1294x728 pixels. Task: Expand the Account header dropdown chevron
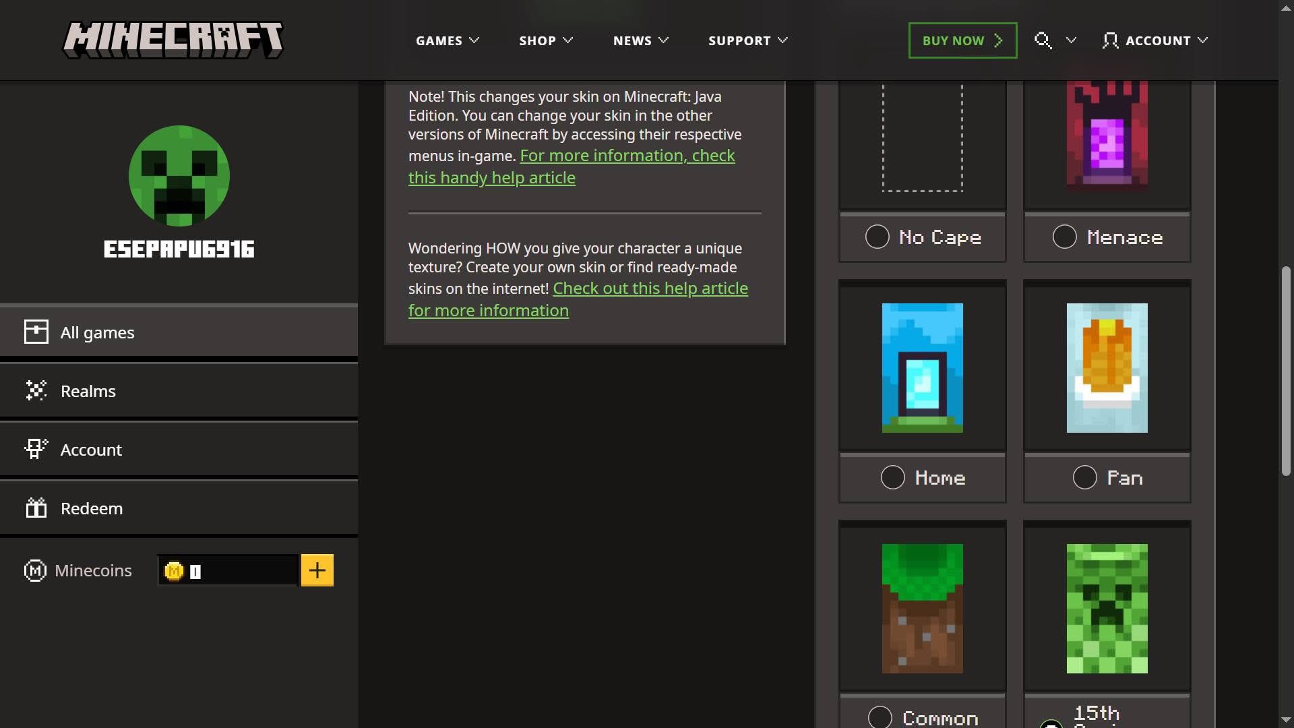[1203, 40]
